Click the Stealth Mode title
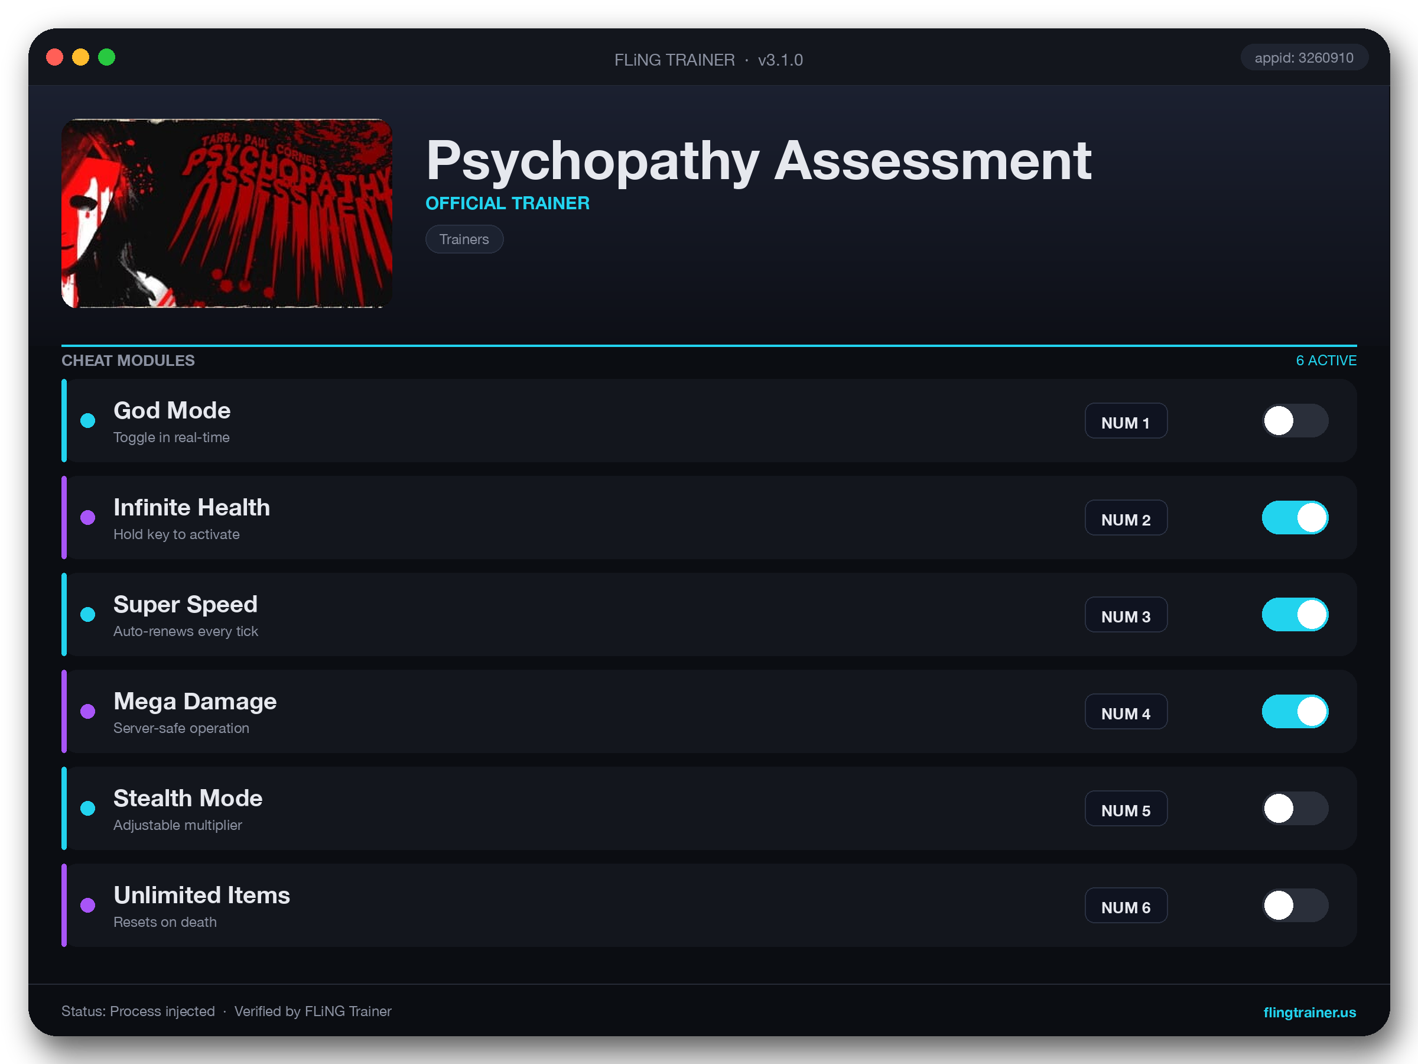Viewport: 1418px width, 1064px height. [x=188, y=798]
